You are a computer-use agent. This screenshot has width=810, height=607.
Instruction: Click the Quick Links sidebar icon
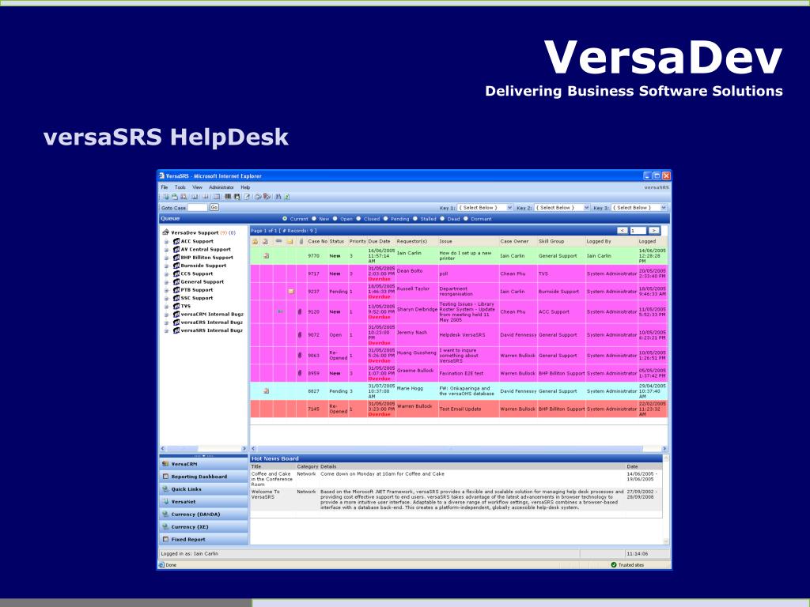[165, 488]
